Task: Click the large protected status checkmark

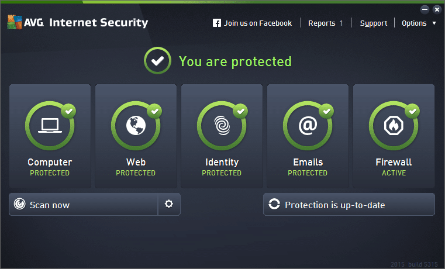Action: (156, 61)
